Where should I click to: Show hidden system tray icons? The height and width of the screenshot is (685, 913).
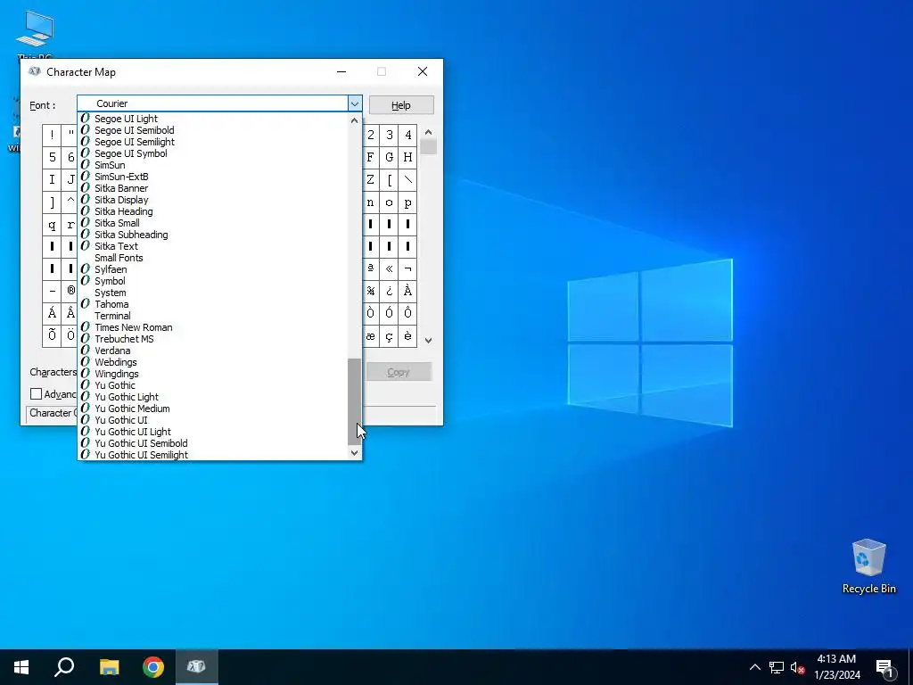coord(754,667)
